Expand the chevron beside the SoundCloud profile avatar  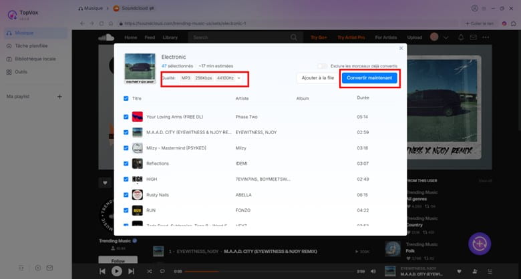[446, 37]
